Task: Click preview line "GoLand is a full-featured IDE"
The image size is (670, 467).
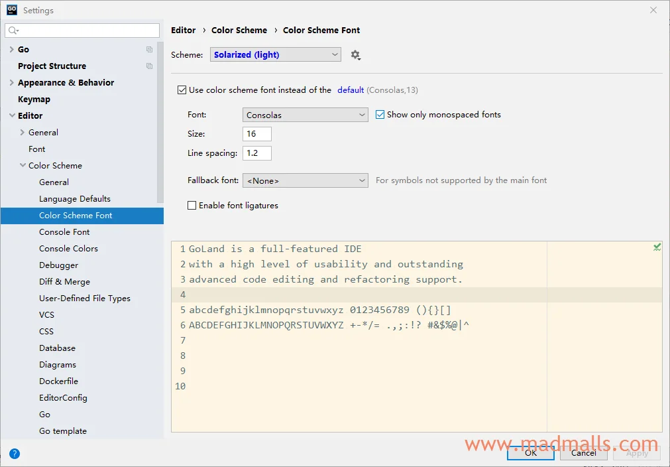Action: click(x=275, y=249)
